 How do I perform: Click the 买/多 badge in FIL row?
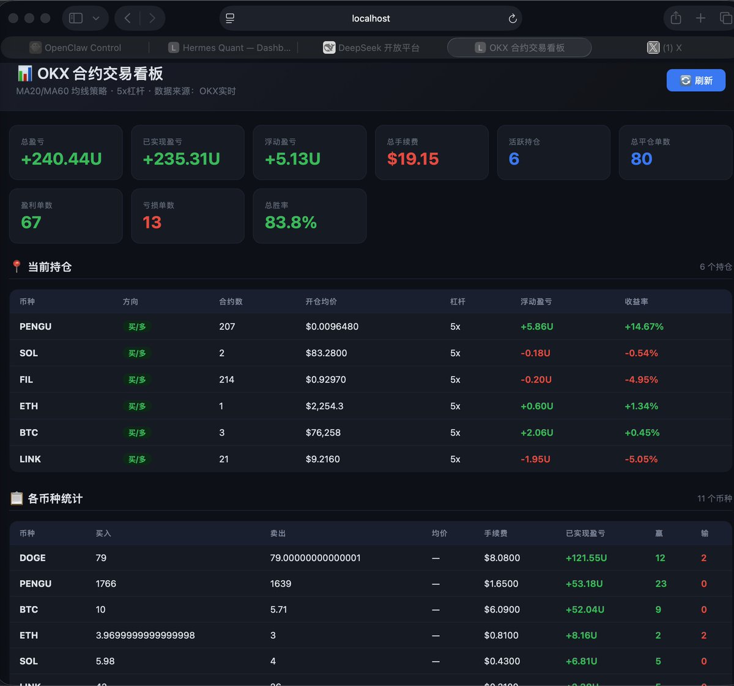click(137, 380)
